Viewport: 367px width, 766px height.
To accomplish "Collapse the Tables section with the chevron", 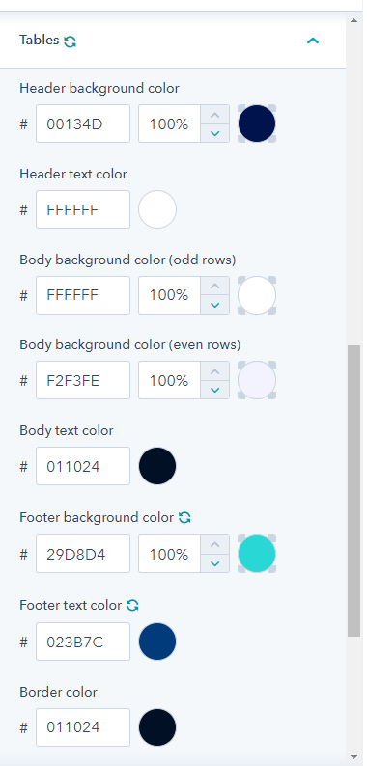I will (x=313, y=41).
